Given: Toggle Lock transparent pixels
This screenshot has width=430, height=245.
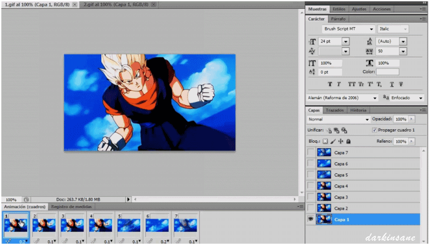Looking at the screenshot, I should click(325, 141).
